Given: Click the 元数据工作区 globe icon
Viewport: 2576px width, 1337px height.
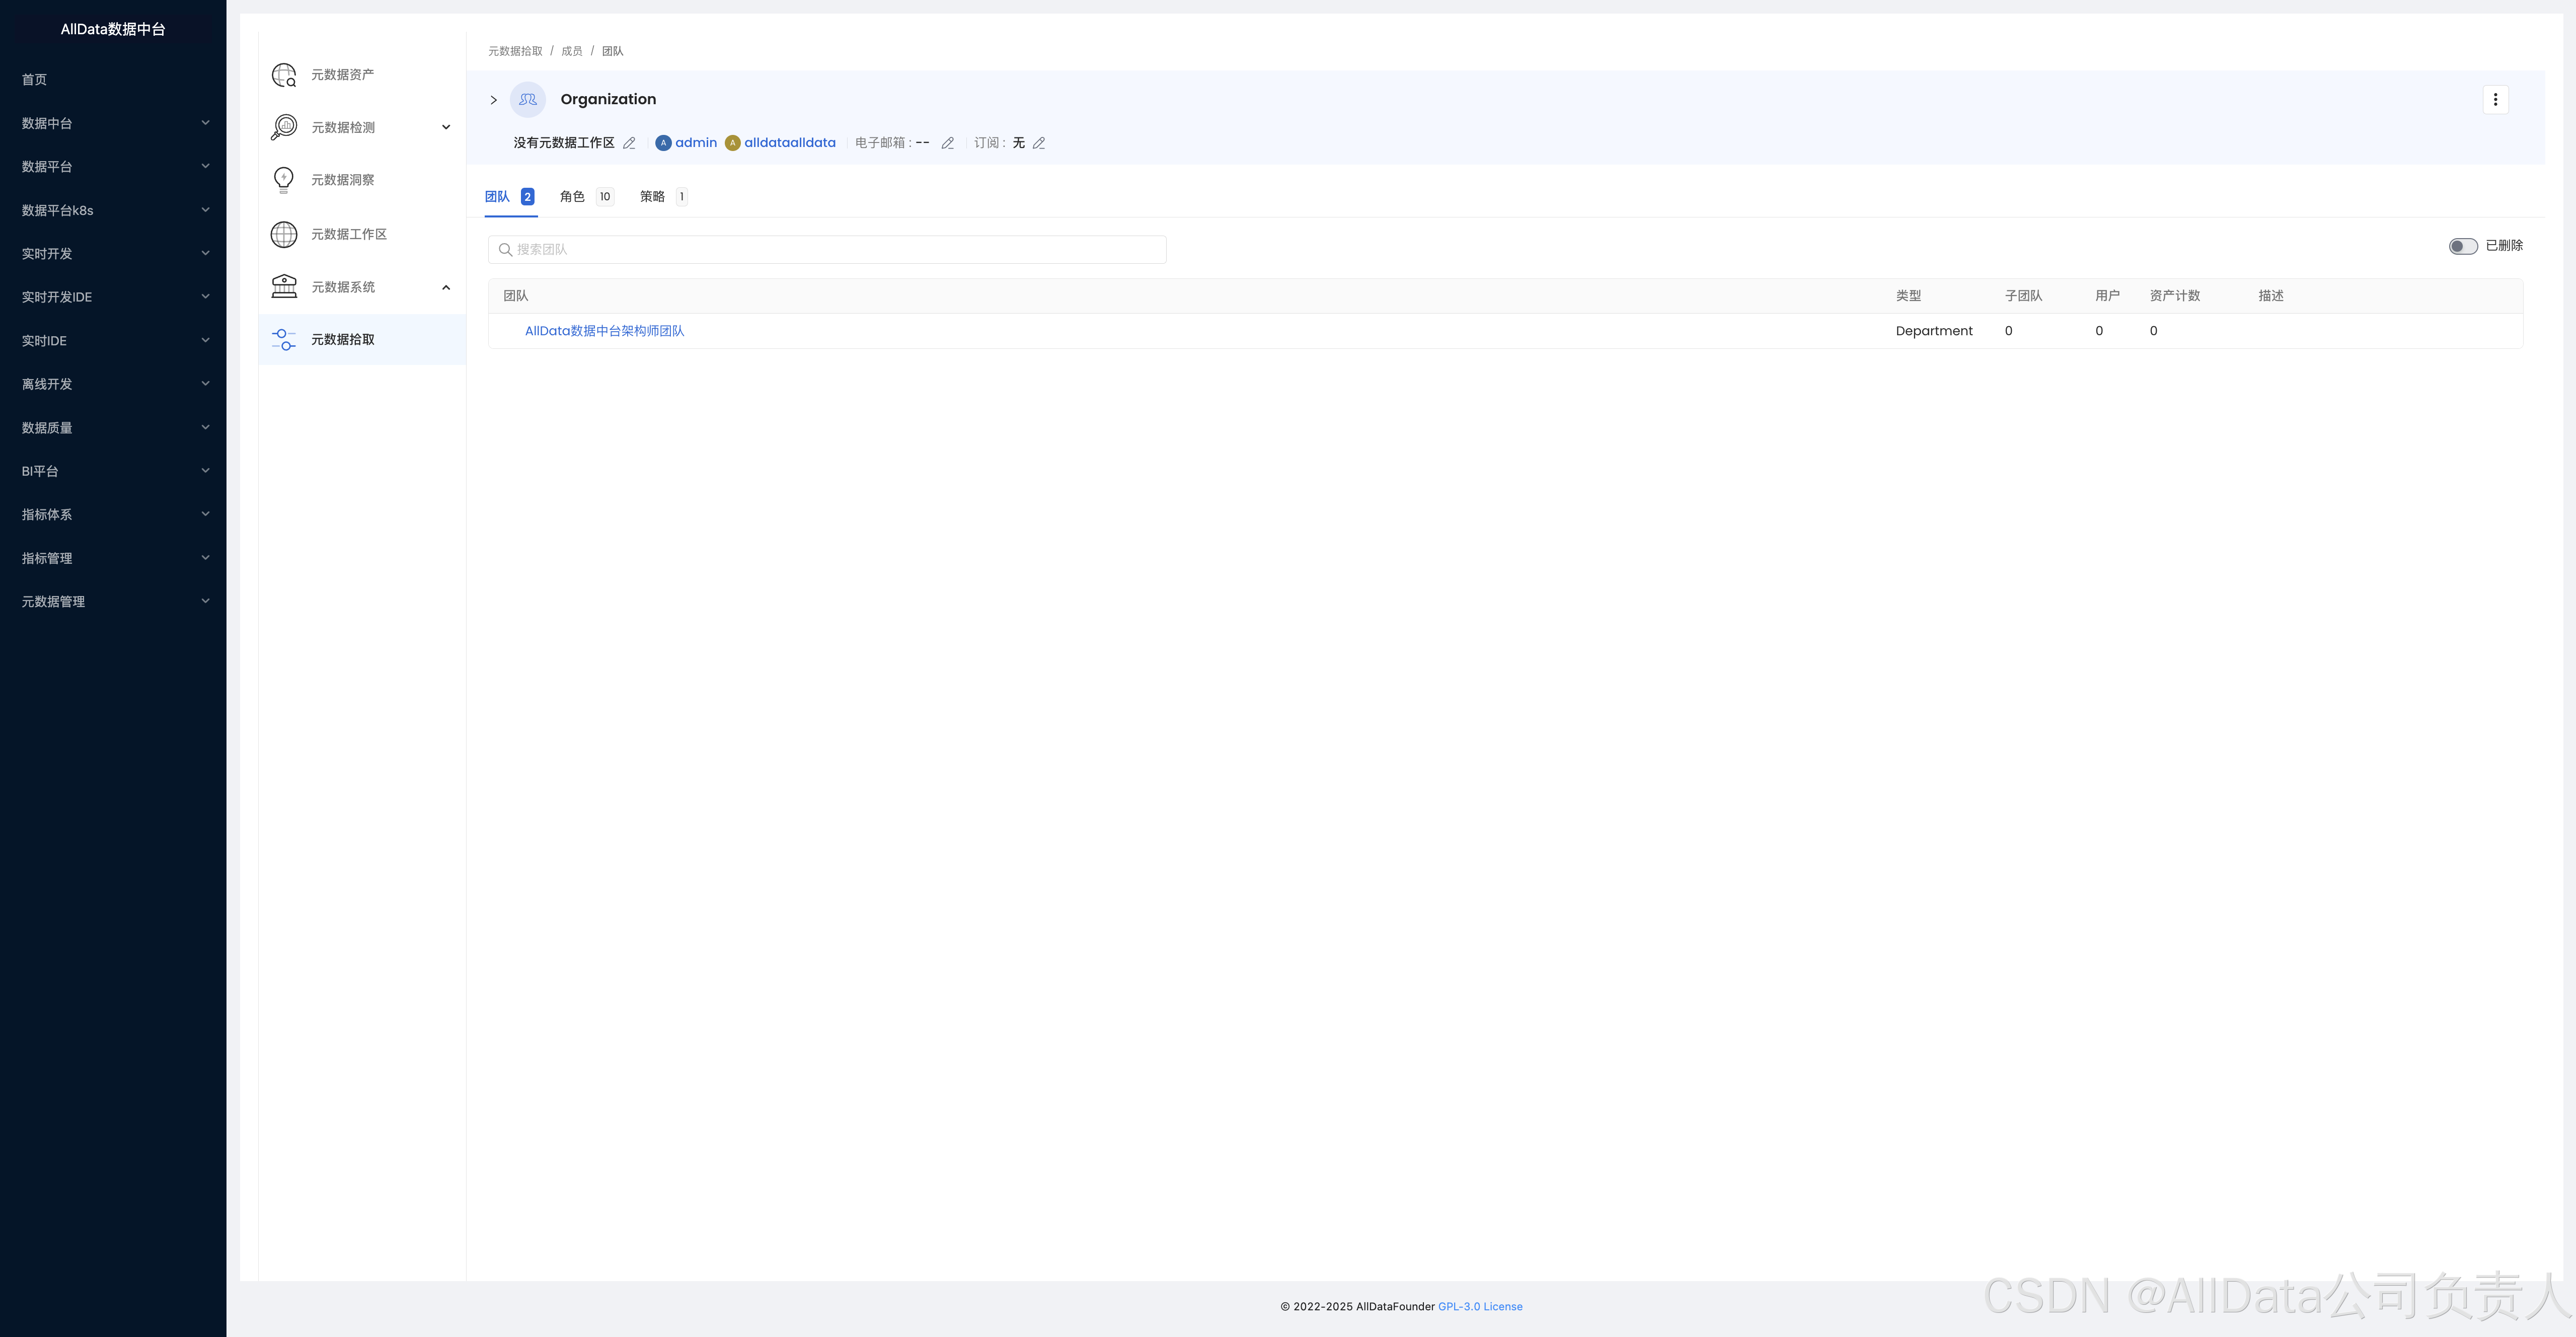Looking at the screenshot, I should 284,234.
